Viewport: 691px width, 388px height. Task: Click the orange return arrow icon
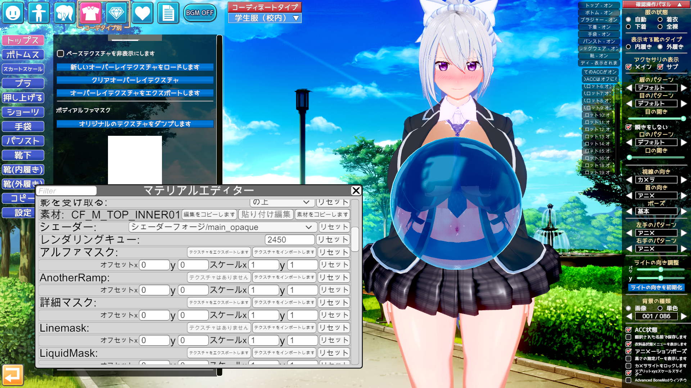[13, 375]
